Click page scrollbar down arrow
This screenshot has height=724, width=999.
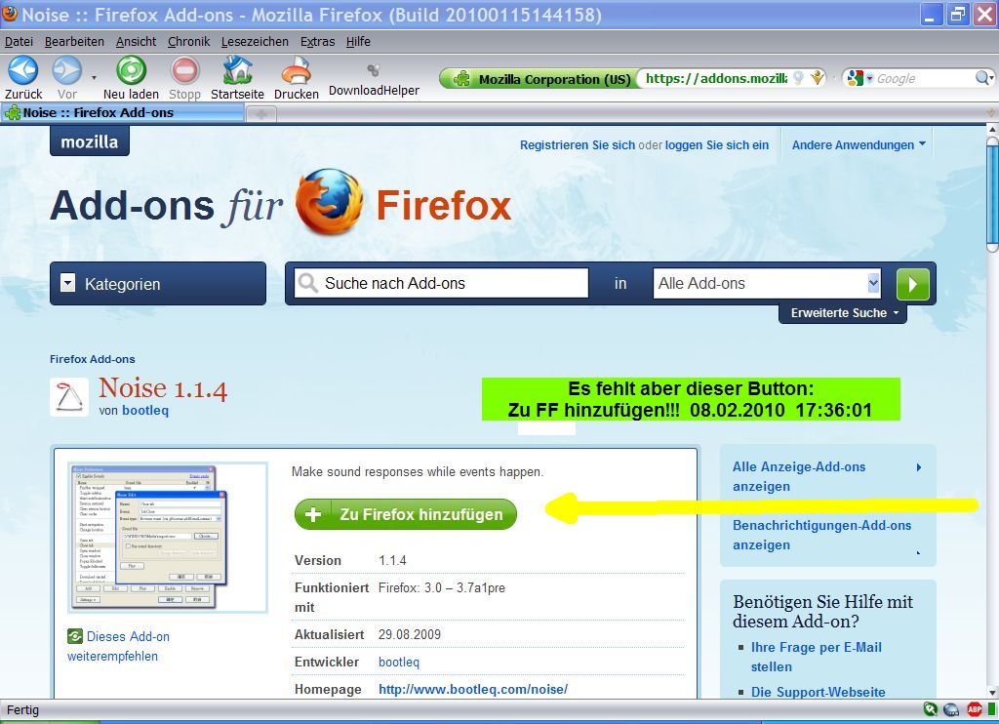point(992,693)
